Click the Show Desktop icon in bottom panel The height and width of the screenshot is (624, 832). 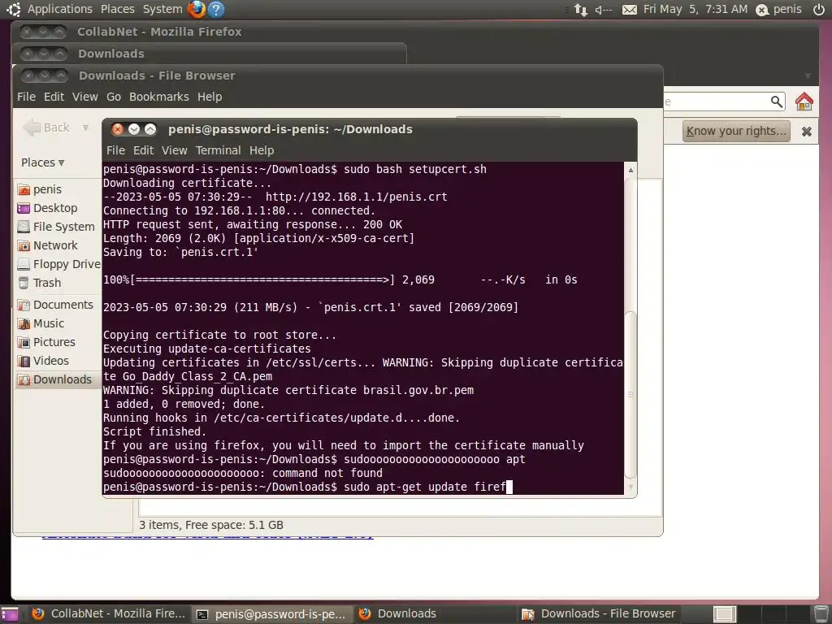9,614
